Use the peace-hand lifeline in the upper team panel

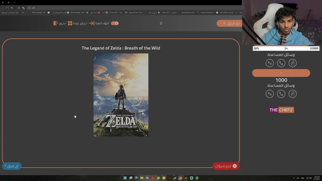point(293,63)
